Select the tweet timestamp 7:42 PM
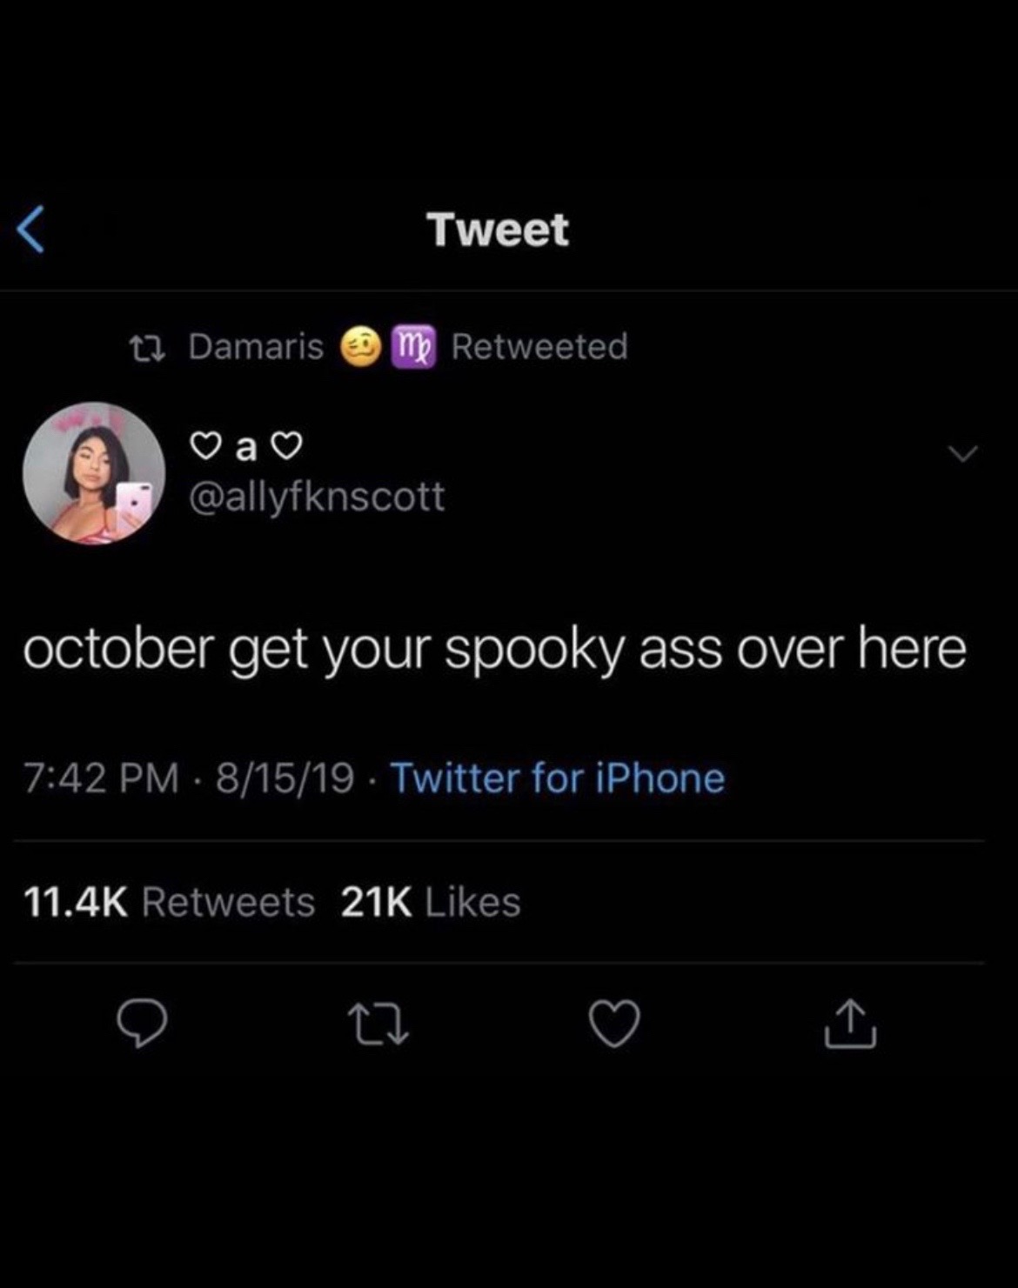 pyautogui.click(x=101, y=777)
